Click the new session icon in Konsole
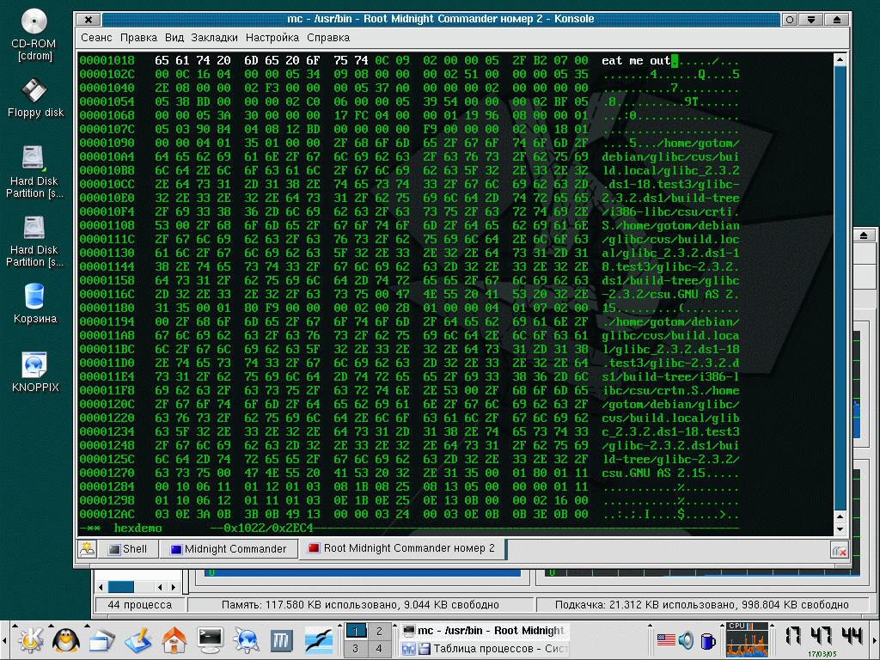The height and width of the screenshot is (660, 880). [x=87, y=549]
